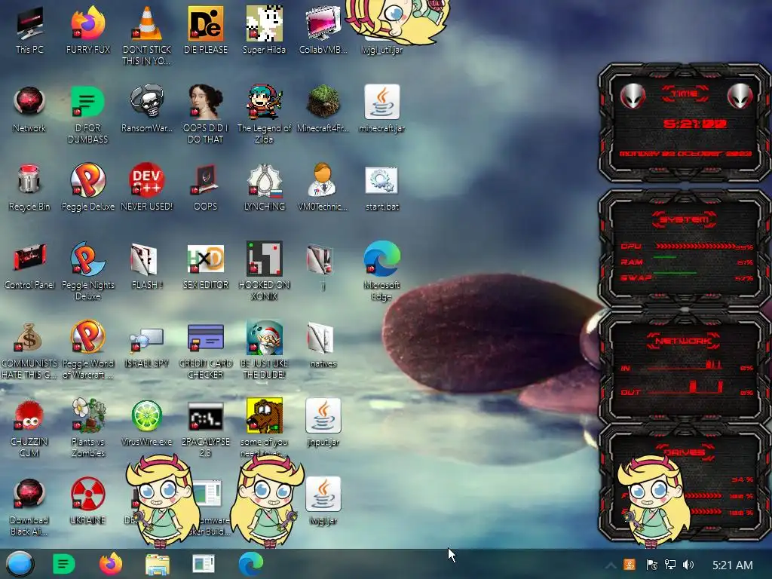Open the Start orb button
772x579 pixels.
pos(20,564)
